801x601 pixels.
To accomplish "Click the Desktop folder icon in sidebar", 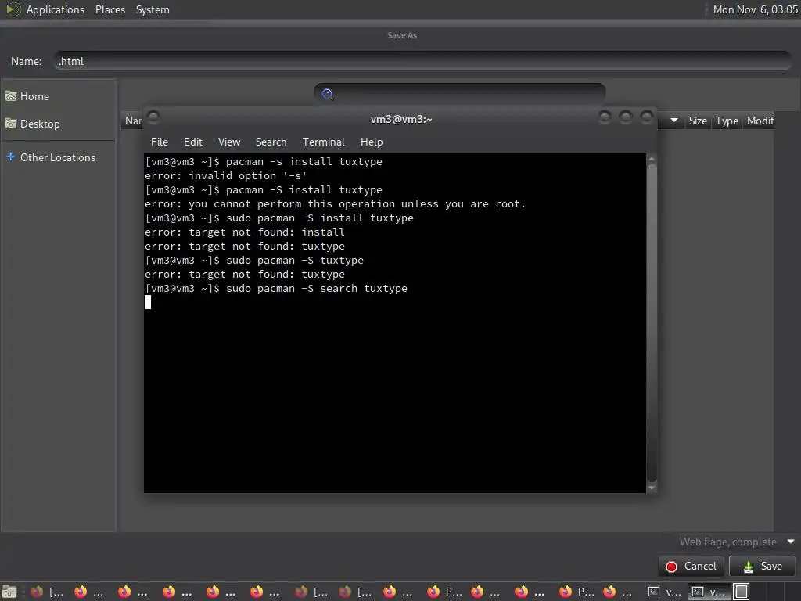I will [11, 124].
